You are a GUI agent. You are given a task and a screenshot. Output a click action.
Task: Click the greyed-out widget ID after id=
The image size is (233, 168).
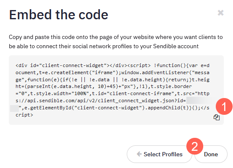point(199,101)
